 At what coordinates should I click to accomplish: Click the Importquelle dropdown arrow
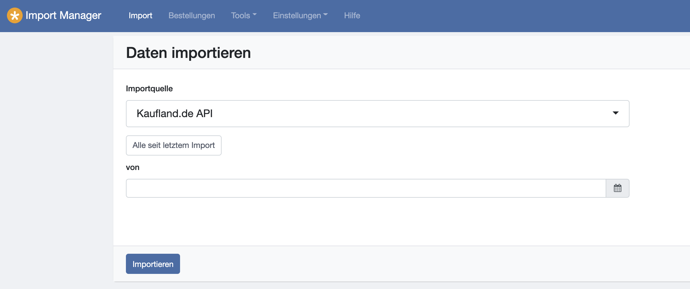[616, 113]
